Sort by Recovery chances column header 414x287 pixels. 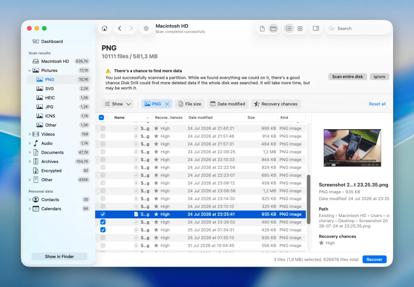(169, 117)
